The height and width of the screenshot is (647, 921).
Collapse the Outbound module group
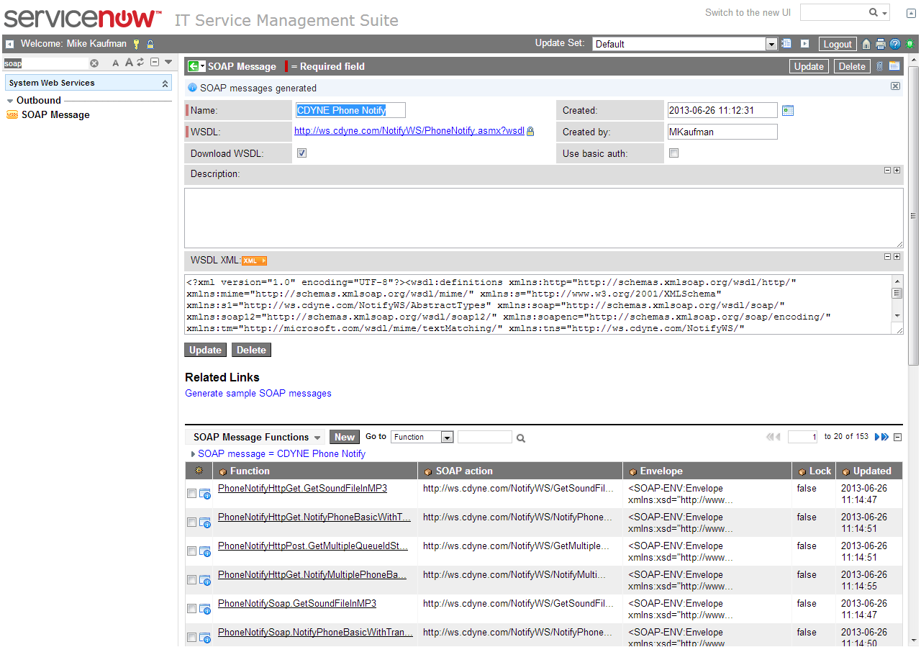[10, 101]
